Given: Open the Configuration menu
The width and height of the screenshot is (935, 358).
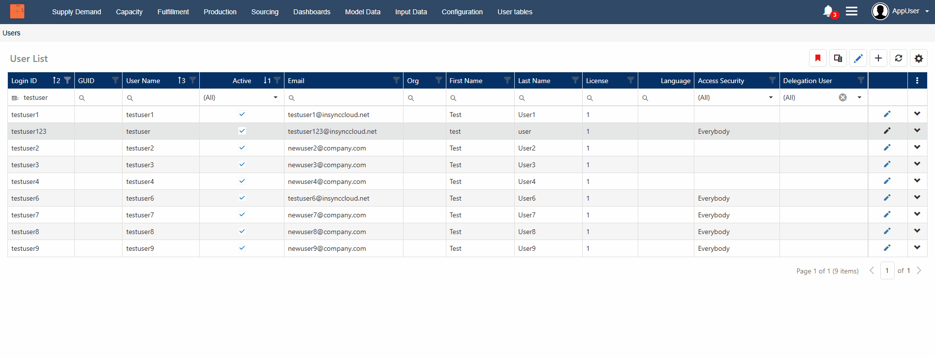Looking at the screenshot, I should pos(462,12).
